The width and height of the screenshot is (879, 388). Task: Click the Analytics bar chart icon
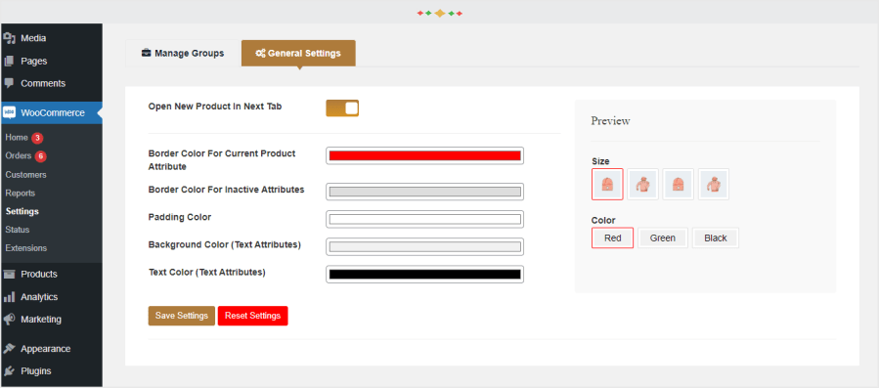(9, 296)
